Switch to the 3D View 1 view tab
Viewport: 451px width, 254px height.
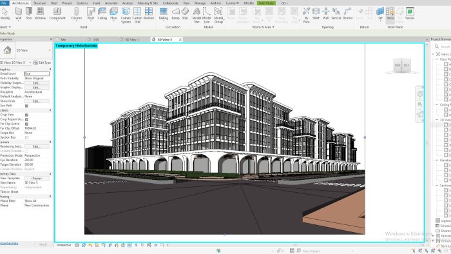pos(131,39)
